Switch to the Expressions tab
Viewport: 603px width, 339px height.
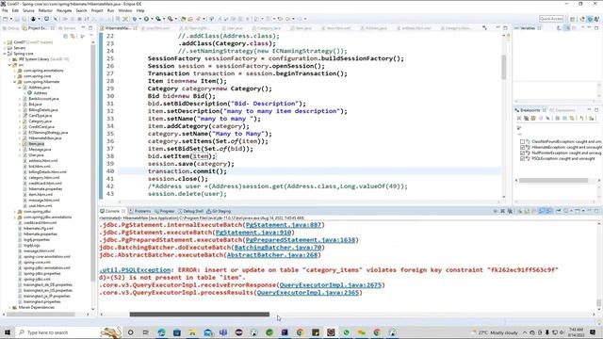pos(562,110)
